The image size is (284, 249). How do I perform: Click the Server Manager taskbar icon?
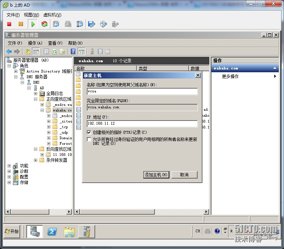(35, 231)
